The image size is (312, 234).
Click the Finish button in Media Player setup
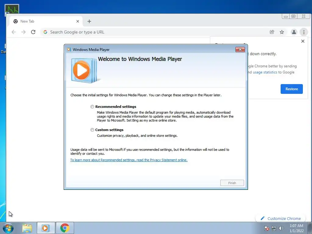(232, 183)
